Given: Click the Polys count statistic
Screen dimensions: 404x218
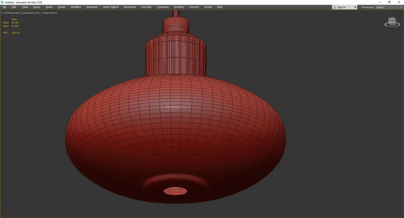Looking at the screenshot, I should [x=11, y=22].
